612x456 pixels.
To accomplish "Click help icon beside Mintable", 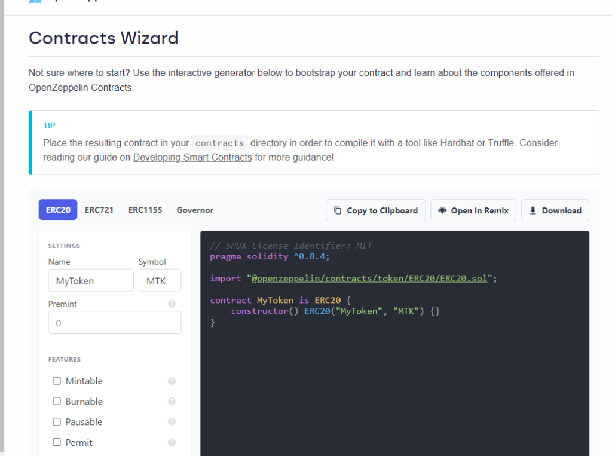I will point(172,381).
